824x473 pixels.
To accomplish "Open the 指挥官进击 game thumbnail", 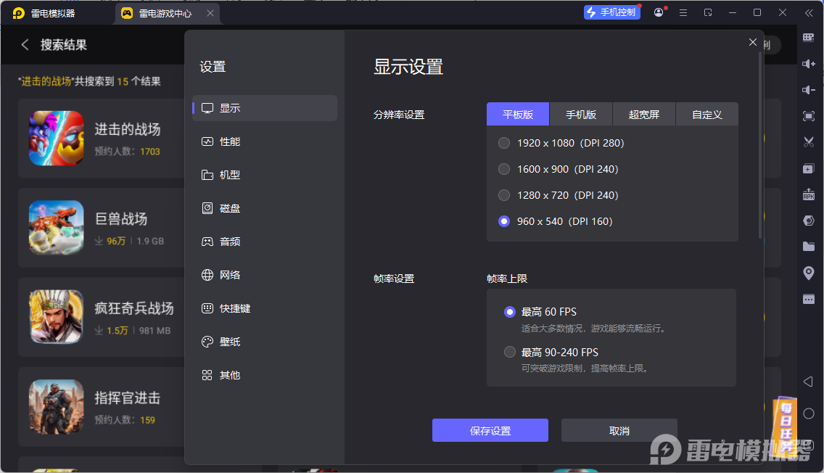I will 57,406.
